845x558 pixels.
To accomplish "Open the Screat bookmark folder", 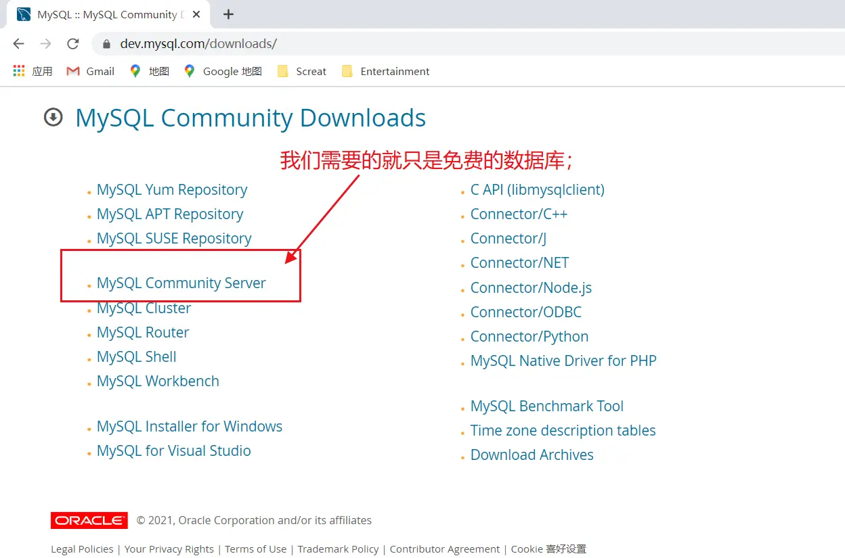I will coord(302,71).
